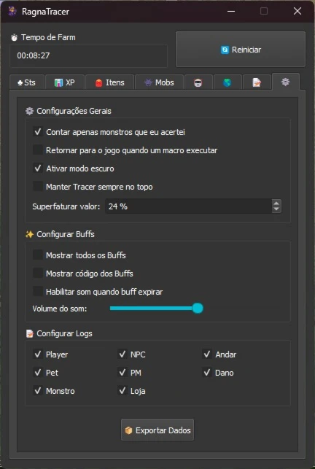Click the Volume do som slider handle
315x469 pixels.
[198, 309]
